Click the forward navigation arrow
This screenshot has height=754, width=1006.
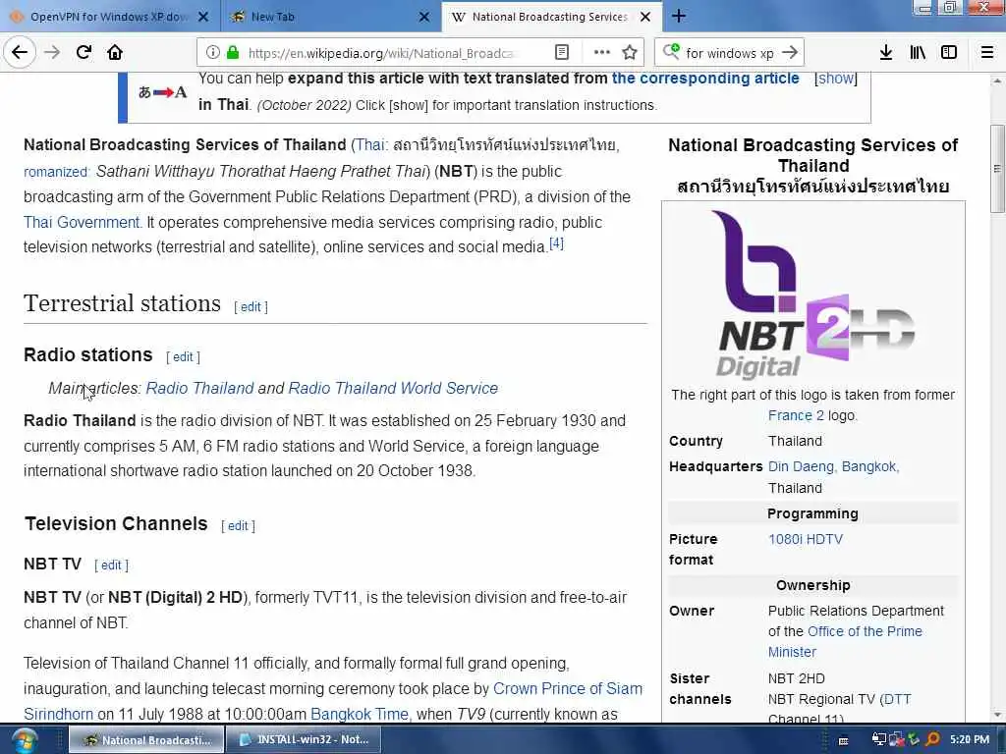(52, 52)
